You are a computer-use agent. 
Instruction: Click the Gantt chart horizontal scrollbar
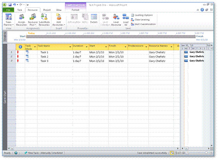click(195, 148)
